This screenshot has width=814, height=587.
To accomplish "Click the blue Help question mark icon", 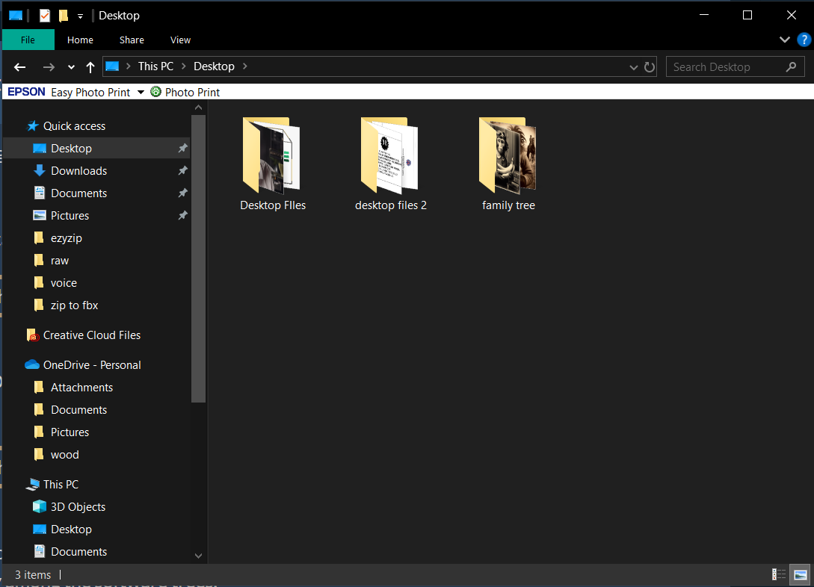I will click(x=804, y=40).
